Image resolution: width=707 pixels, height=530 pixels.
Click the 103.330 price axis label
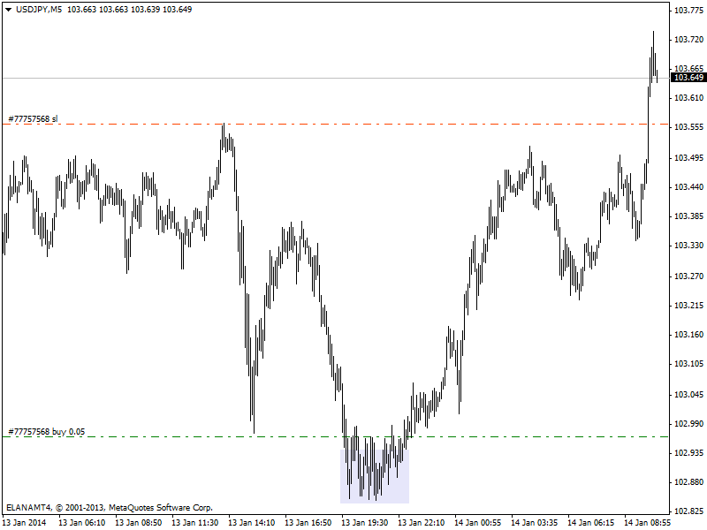688,246
